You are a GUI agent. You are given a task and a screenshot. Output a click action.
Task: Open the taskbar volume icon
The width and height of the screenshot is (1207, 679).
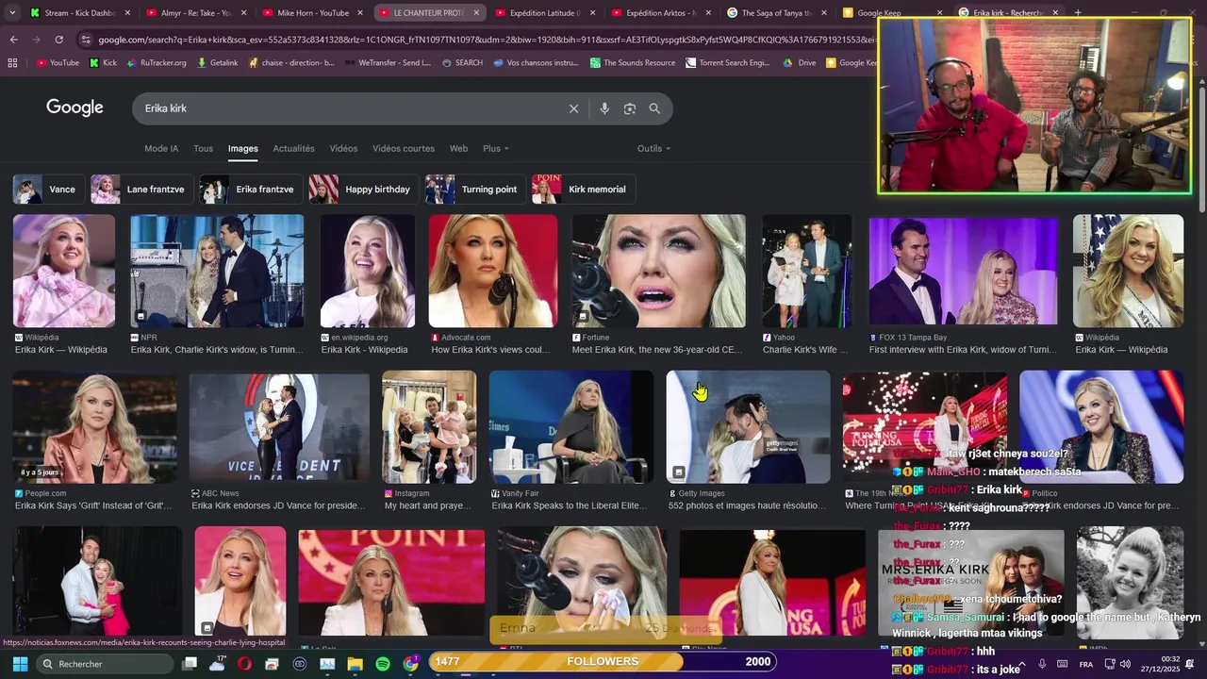point(1125,664)
